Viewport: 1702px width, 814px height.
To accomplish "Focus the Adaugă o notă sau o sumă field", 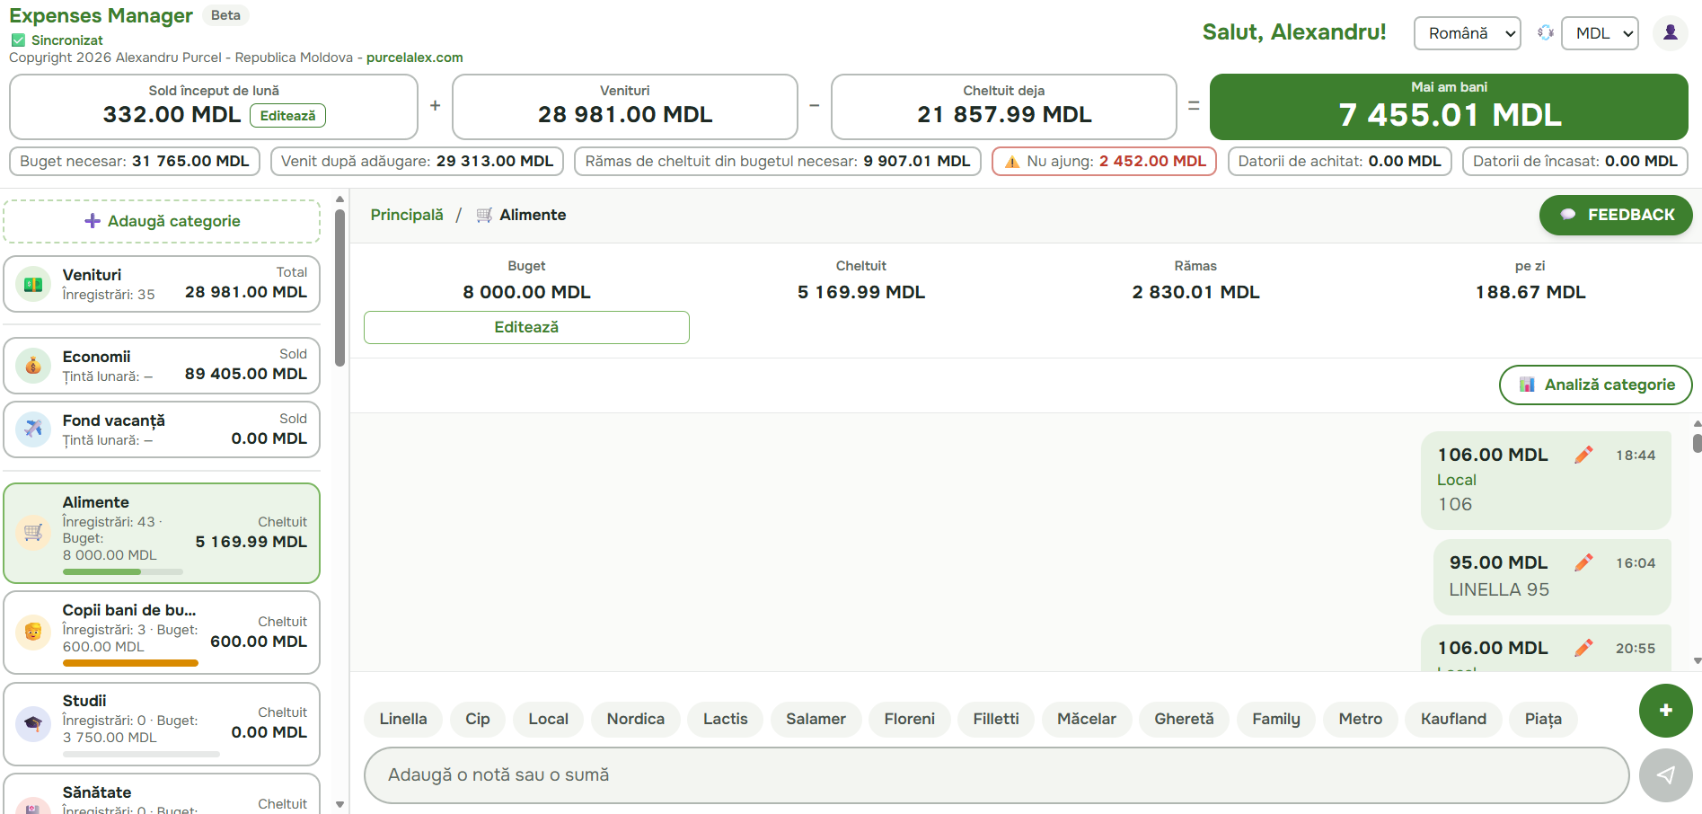I will pos(996,774).
